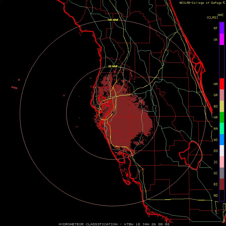This screenshot has width=226, height=226.
Task: Click the HA legend label
Action: (215, 84)
